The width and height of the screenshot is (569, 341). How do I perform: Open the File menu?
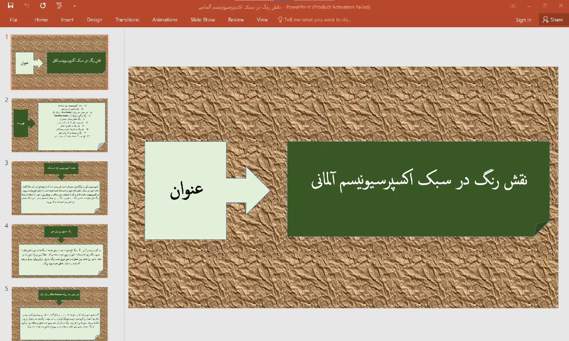pyautogui.click(x=13, y=20)
